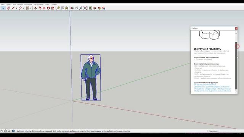
Task: Select the Text label tool
Action: click(x=63, y=8)
